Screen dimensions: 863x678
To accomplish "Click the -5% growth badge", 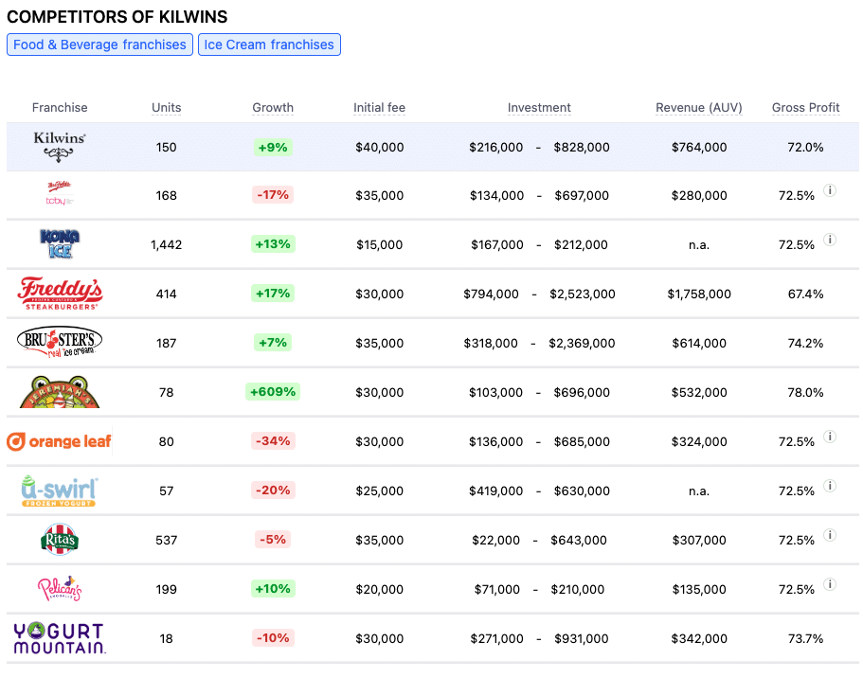I will click(273, 540).
